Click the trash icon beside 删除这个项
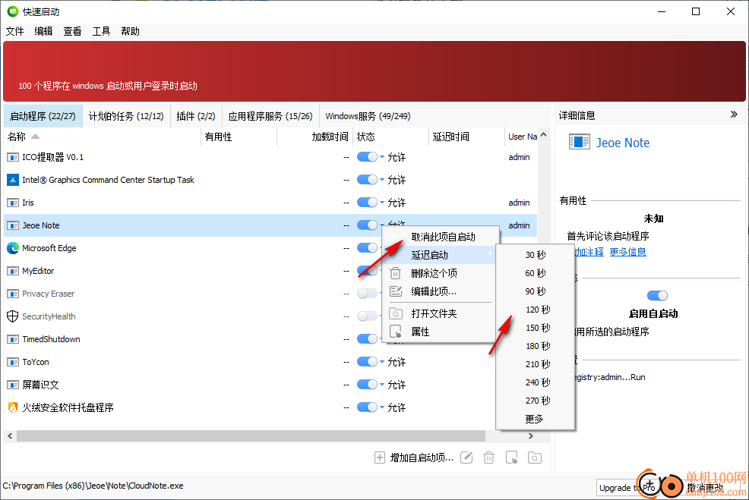The image size is (749, 500). [x=396, y=273]
